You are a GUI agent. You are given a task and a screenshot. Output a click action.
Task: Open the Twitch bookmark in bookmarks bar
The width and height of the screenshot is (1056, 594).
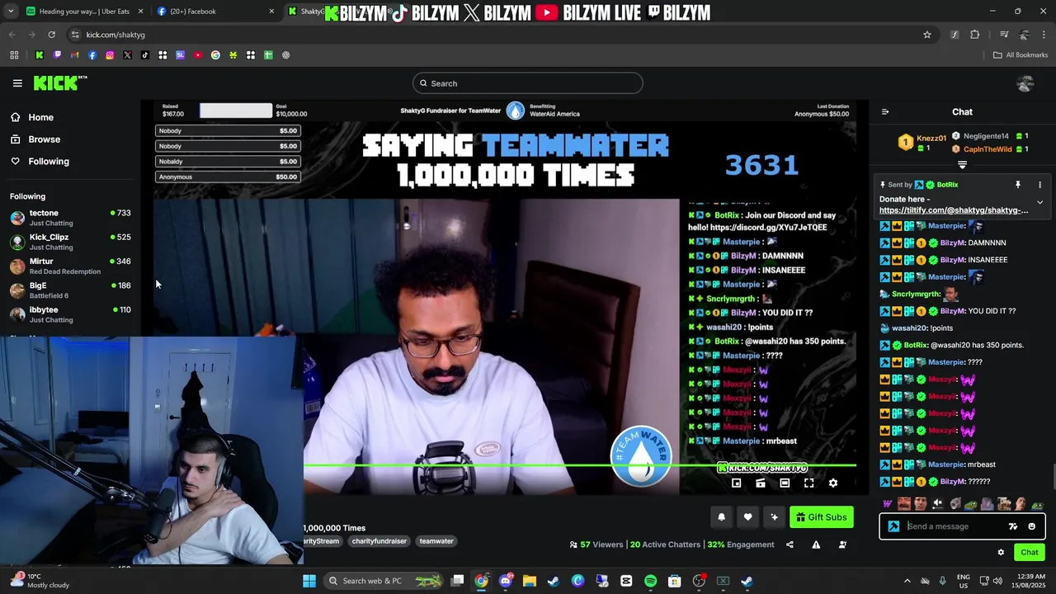tap(57, 55)
